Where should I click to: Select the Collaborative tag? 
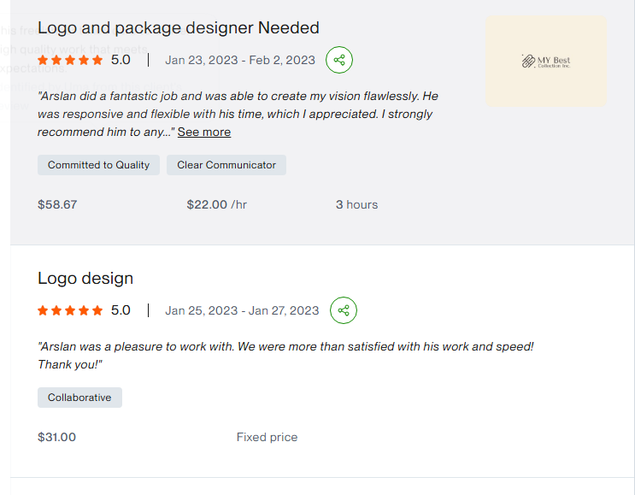coord(79,398)
